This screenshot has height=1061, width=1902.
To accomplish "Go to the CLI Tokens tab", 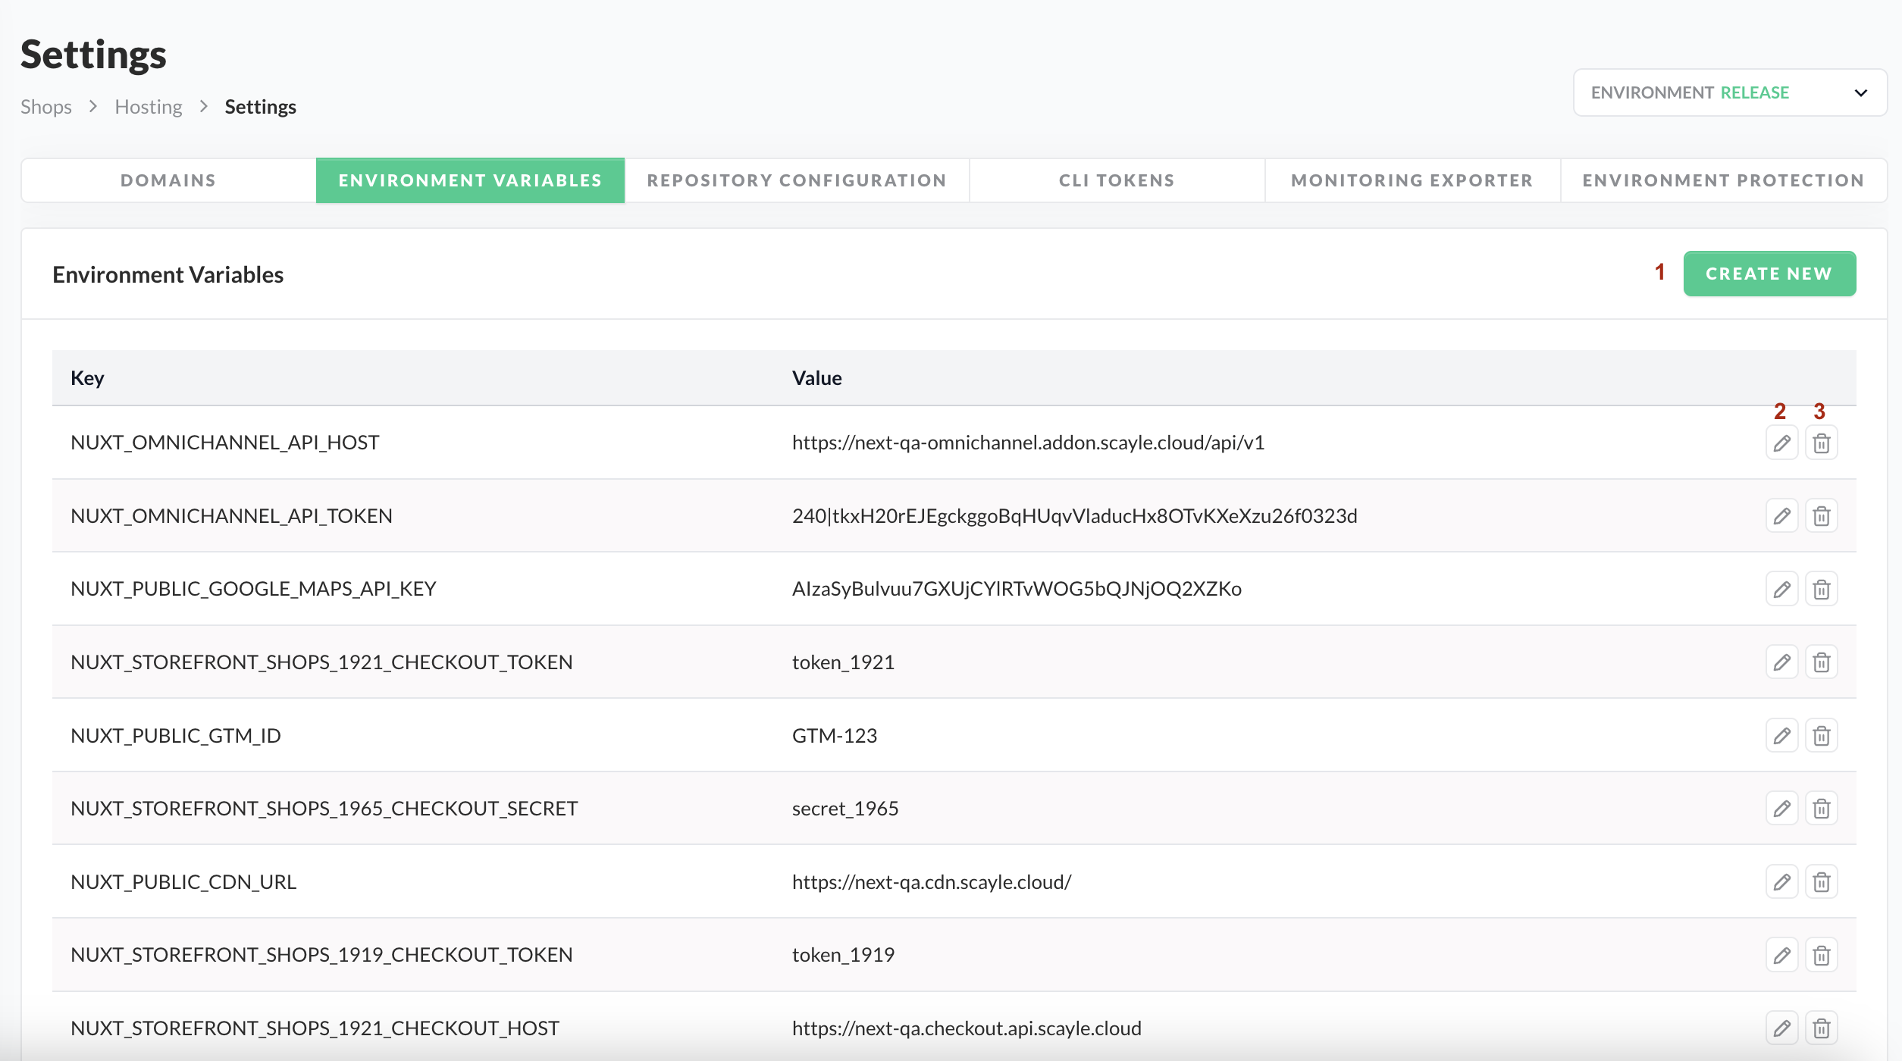I will point(1116,180).
